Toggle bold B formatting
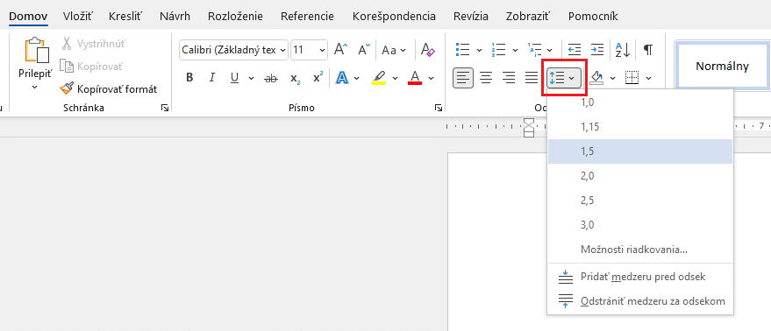This screenshot has height=331, width=771. (x=189, y=78)
